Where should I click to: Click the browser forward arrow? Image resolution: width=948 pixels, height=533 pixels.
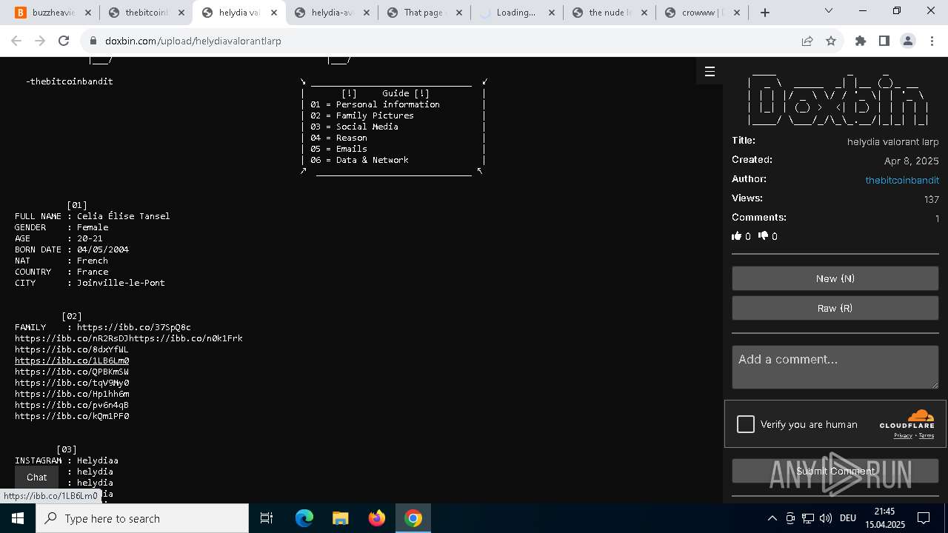tap(40, 41)
